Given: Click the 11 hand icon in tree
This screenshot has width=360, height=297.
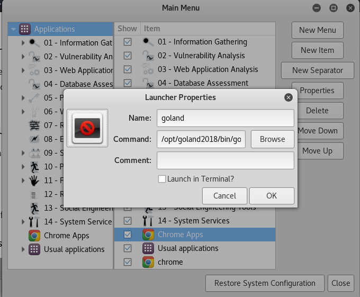Looking at the screenshot, I should pyautogui.click(x=34, y=181).
